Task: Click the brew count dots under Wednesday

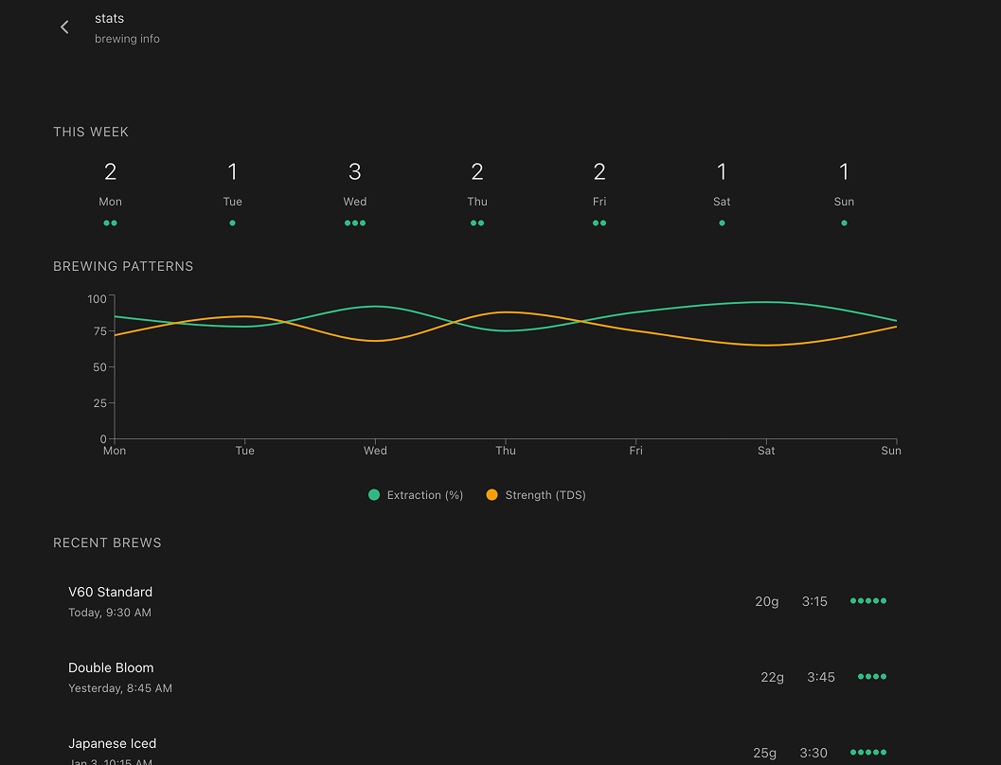Action: (x=355, y=222)
